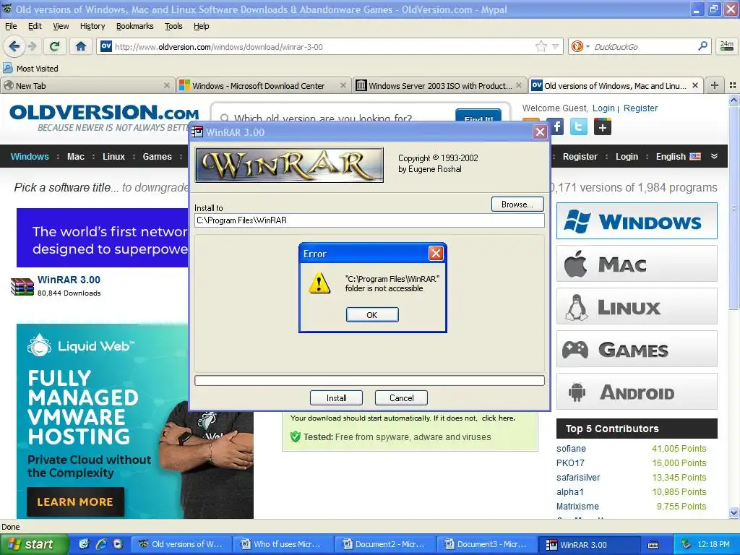The image size is (740, 555).
Task: Expand the navbar double-chevron menu
Action: point(715,156)
